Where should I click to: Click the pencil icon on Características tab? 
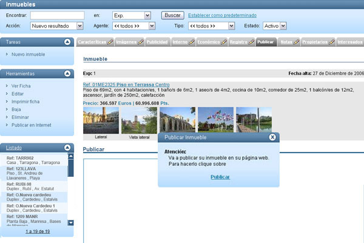[110, 42]
